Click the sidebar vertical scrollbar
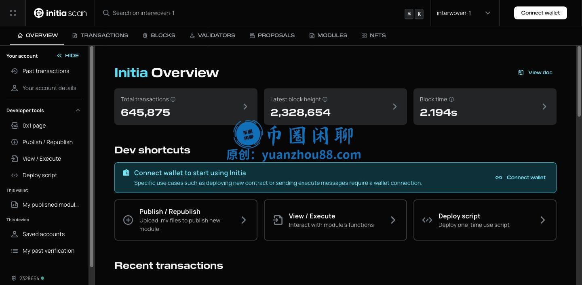Viewport: 582px width, 285px height. click(92, 157)
